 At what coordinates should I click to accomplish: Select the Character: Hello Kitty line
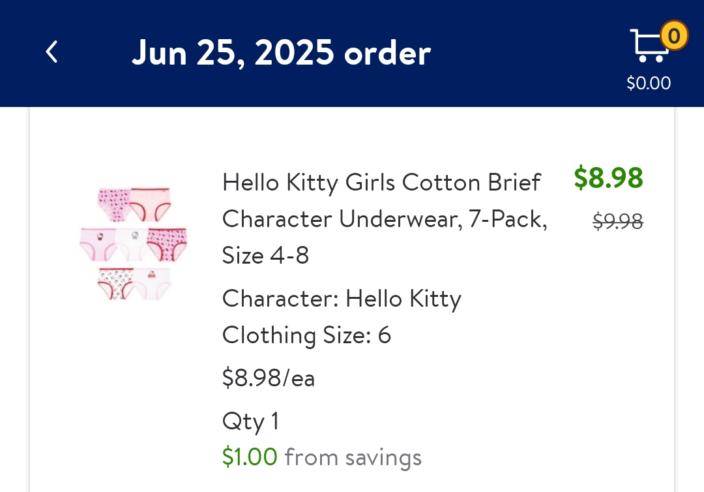click(342, 299)
